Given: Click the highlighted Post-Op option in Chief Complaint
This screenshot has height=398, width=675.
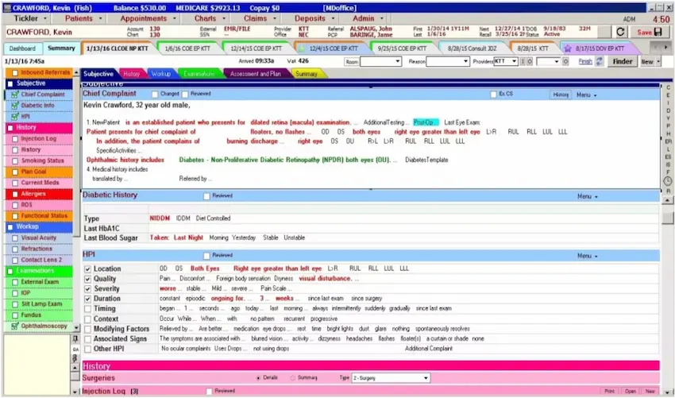Looking at the screenshot, I should (x=425, y=122).
